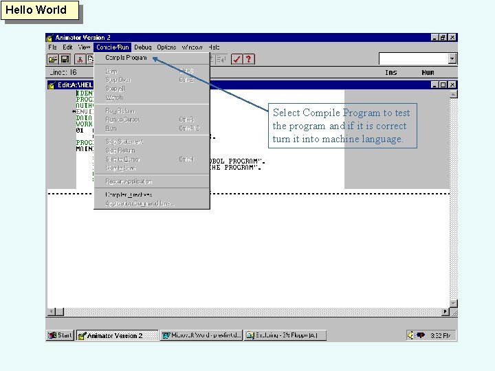495x371 pixels.
Task: Click the Cut scissors toolbar icon
Action: pos(80,59)
